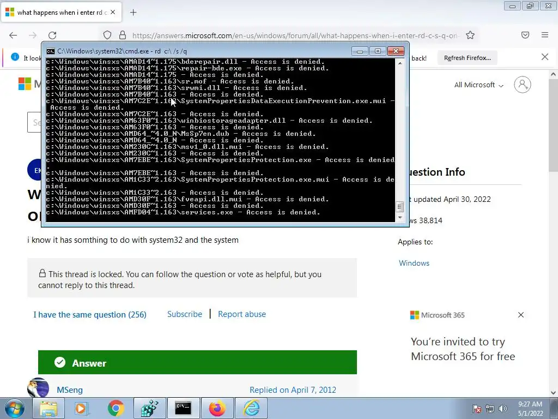Click the thread locked padlock icon
Viewport: 558px width, 419px height.
click(43, 273)
